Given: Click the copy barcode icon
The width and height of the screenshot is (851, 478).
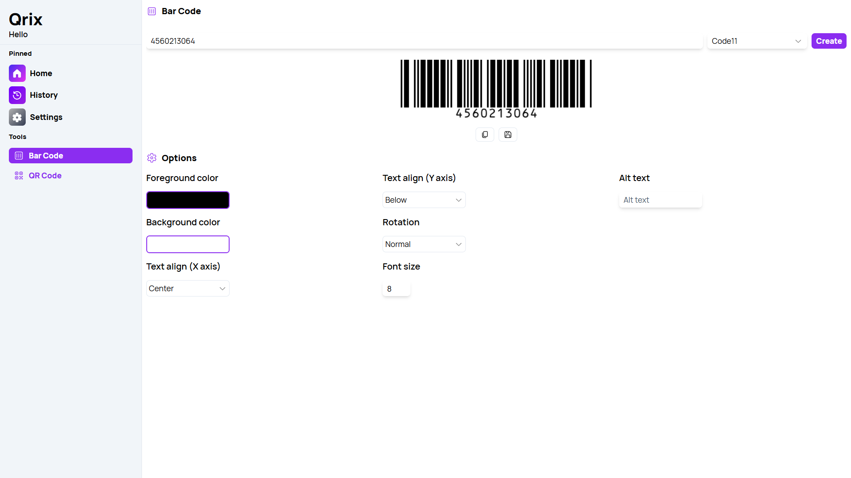Looking at the screenshot, I should click(x=484, y=134).
